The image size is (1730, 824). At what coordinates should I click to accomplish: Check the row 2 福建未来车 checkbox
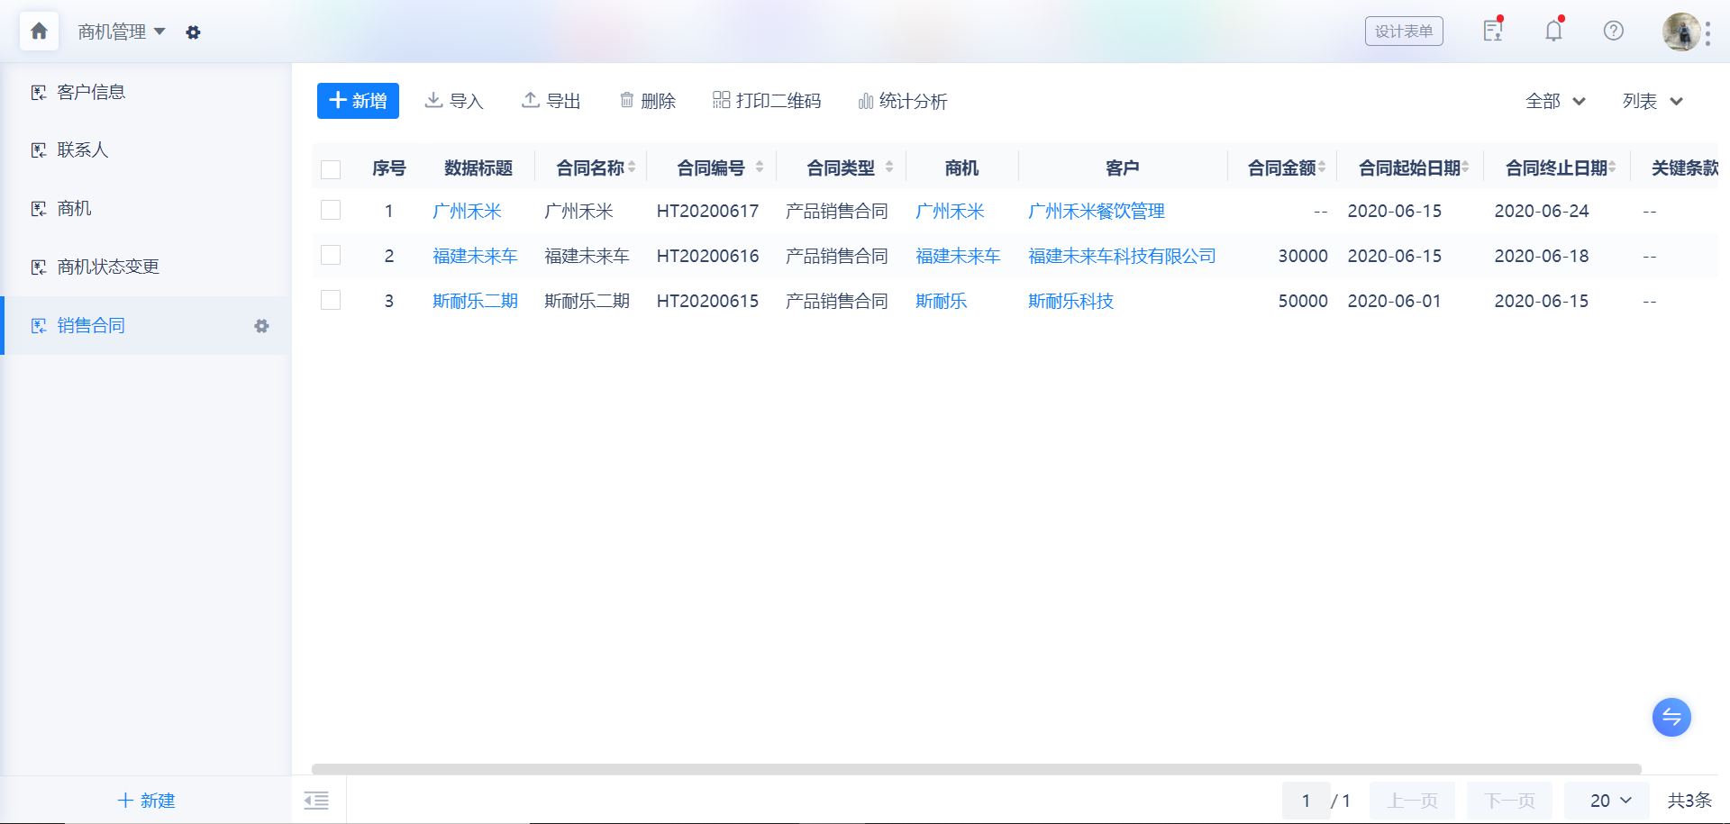click(331, 255)
